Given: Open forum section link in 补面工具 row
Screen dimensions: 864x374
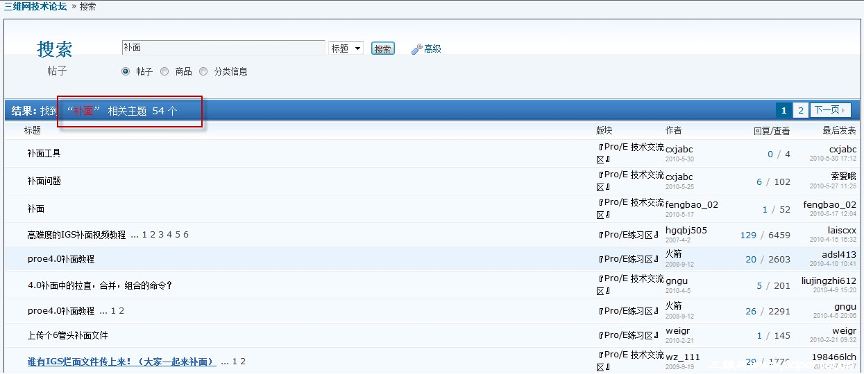Looking at the screenshot, I should click(630, 153).
